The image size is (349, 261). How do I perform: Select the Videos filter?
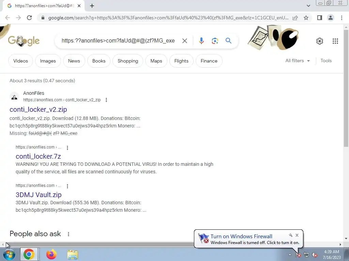pos(20,61)
